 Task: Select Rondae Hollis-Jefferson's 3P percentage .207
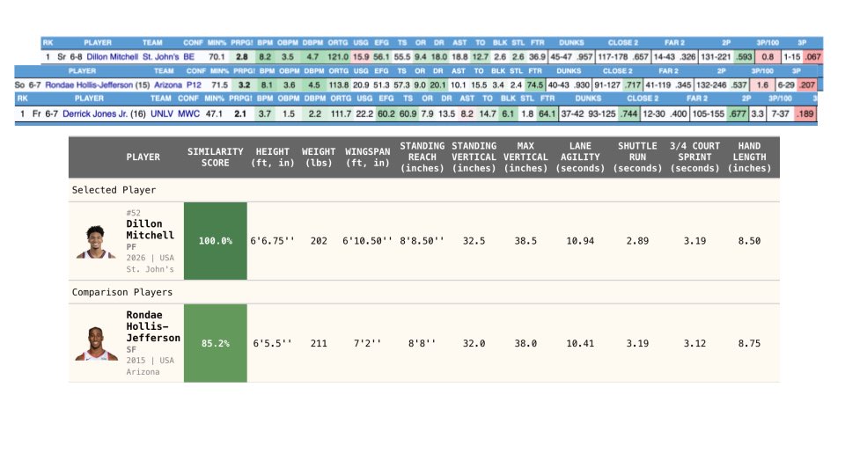[807, 85]
